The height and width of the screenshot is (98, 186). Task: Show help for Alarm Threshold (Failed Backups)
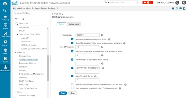coord(103,68)
